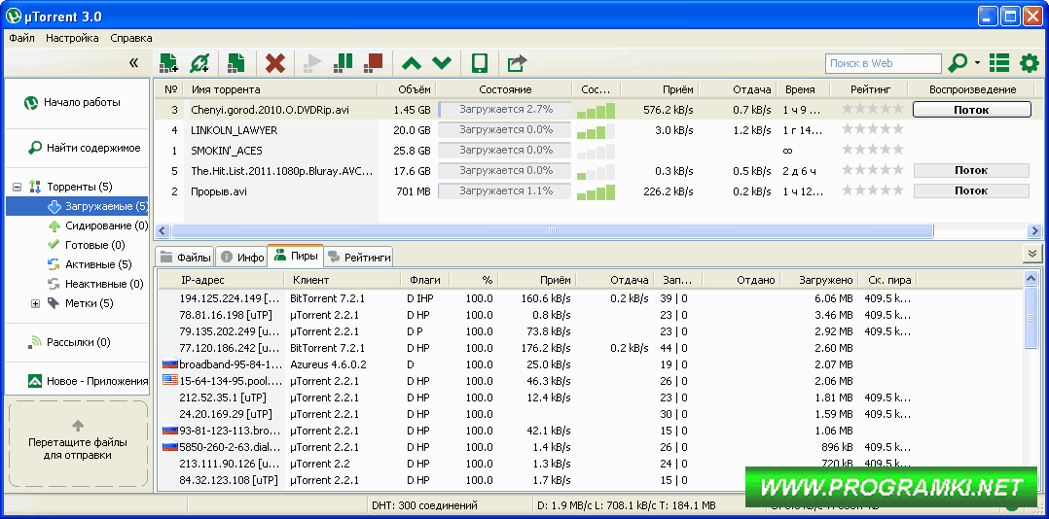Click Поток button for Прорыв.avi
1049x519 pixels.
click(x=971, y=191)
